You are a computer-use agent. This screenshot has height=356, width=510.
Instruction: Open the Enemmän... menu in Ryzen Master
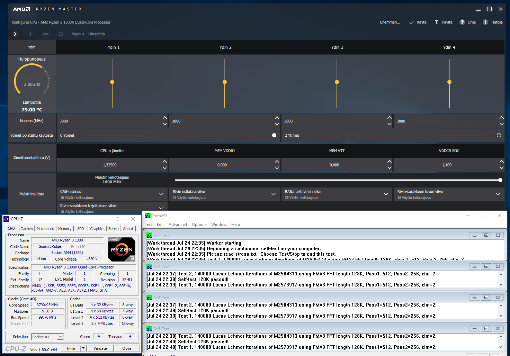click(390, 22)
